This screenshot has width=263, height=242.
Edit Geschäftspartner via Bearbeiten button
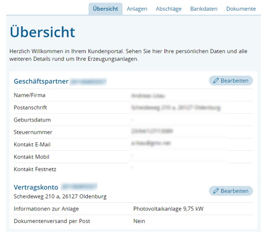231,80
